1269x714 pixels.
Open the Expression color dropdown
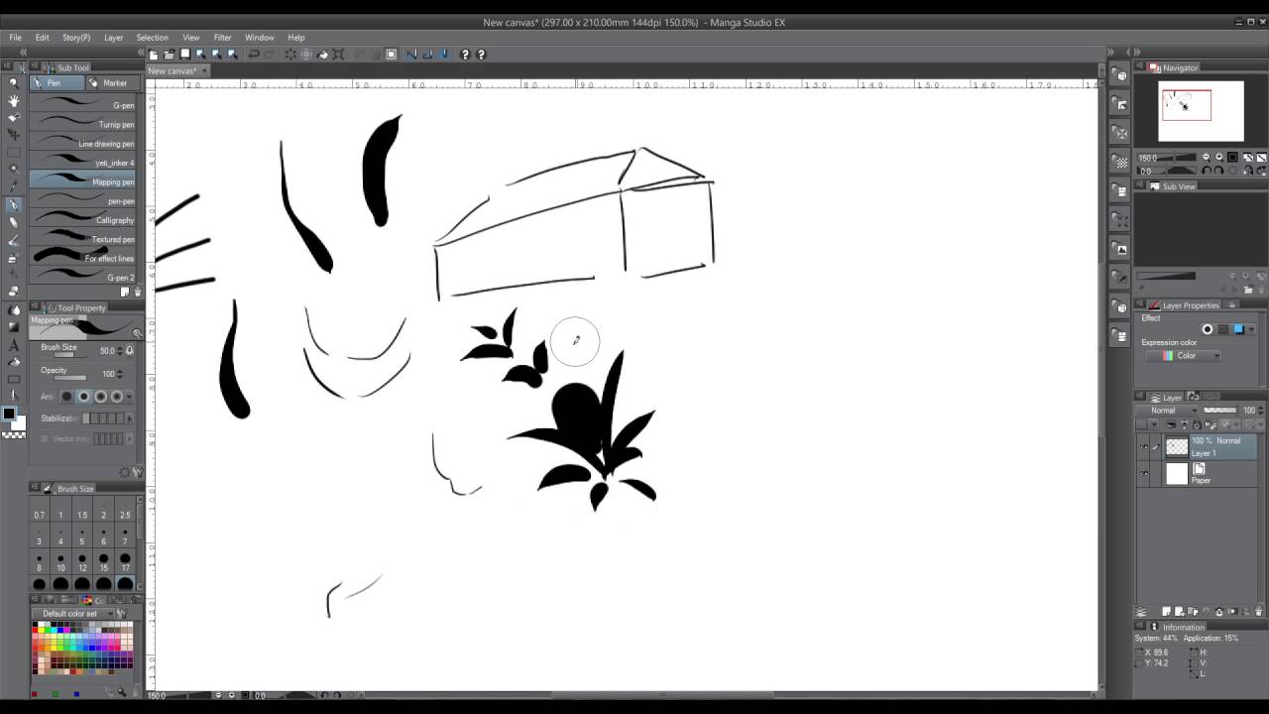tap(1184, 356)
